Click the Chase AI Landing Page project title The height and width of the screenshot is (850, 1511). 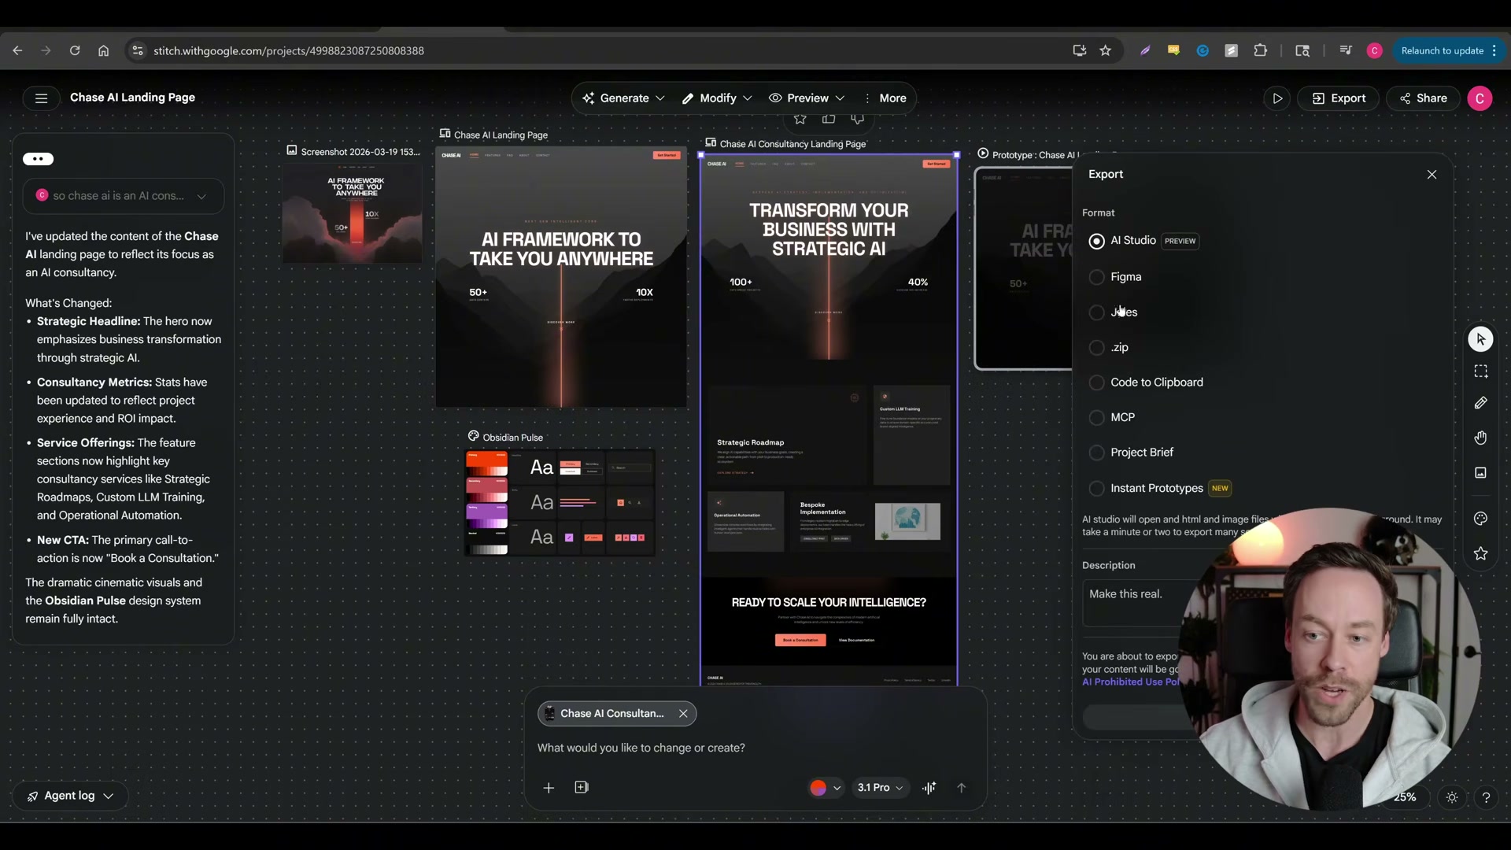pos(132,98)
